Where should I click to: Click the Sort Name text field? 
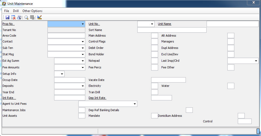pyautogui.click(x=172, y=30)
